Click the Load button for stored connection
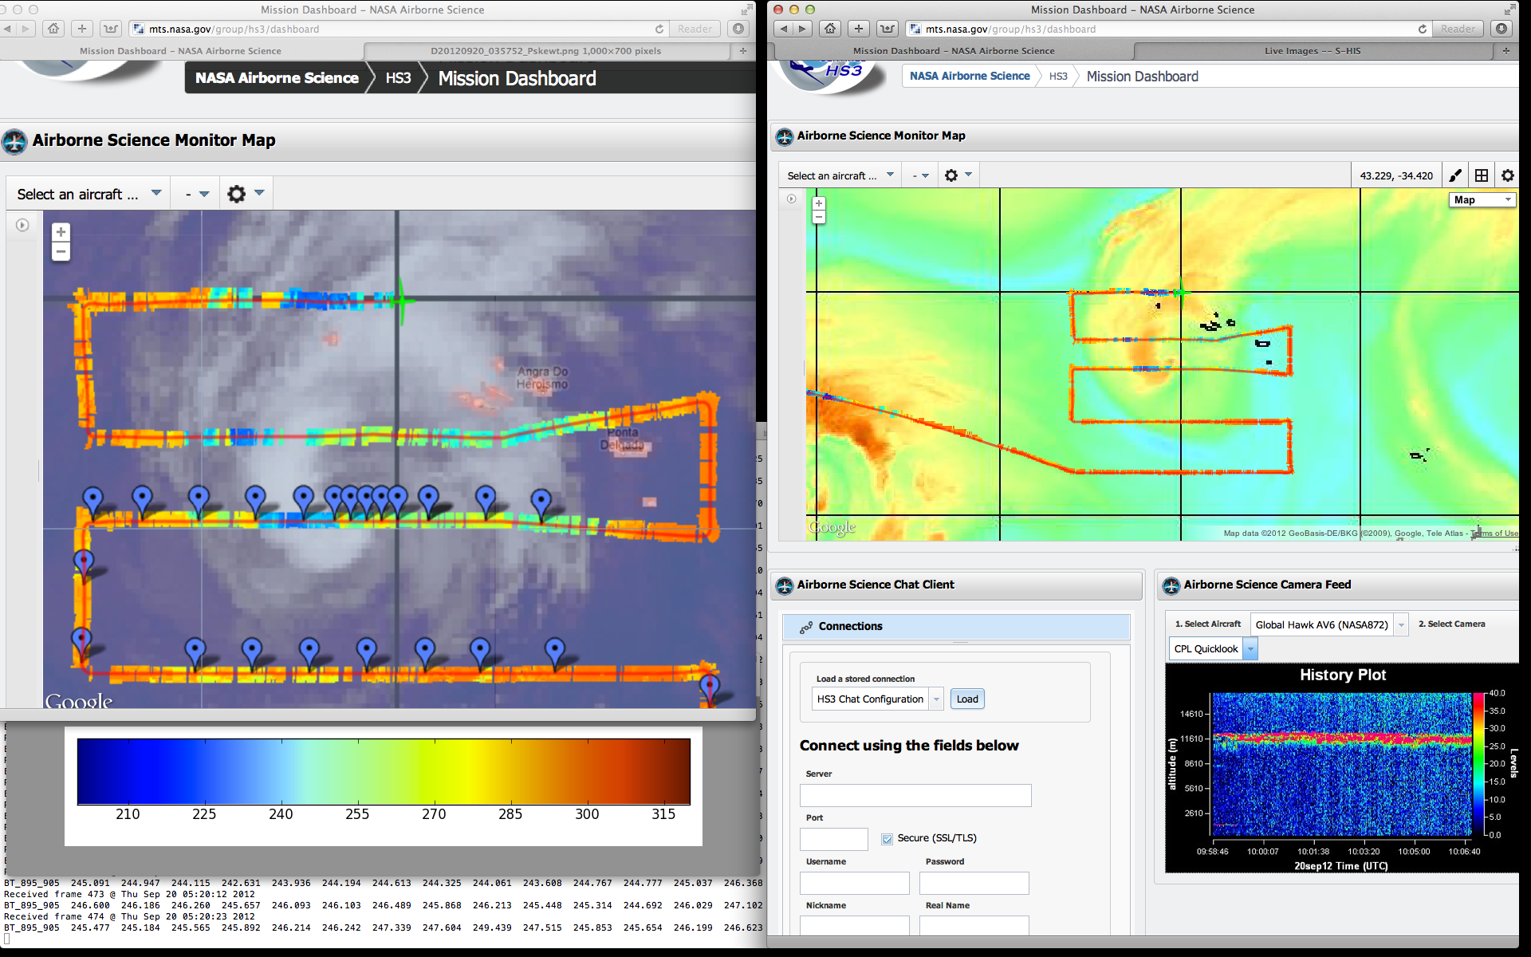Image resolution: width=1531 pixels, height=957 pixels. click(x=966, y=699)
